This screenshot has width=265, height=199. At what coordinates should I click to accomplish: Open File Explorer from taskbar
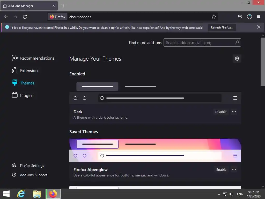[37, 194]
